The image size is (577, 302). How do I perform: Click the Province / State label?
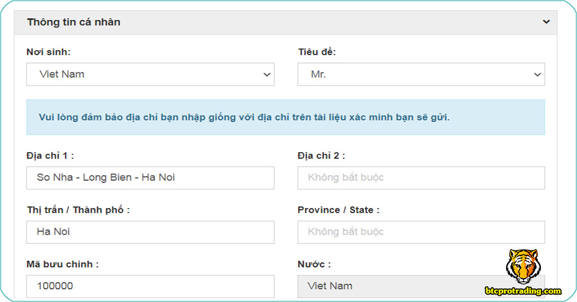click(338, 210)
